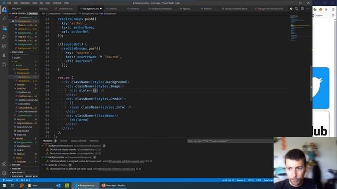This screenshot has width=337, height=189.
Task: Click the master branch indicator in status bar
Action: point(8,180)
